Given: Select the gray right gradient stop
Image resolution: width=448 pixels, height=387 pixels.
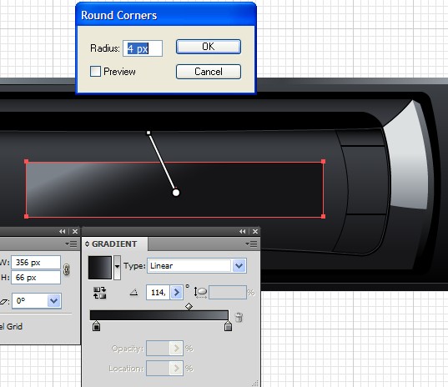Looking at the screenshot, I should click(x=228, y=326).
